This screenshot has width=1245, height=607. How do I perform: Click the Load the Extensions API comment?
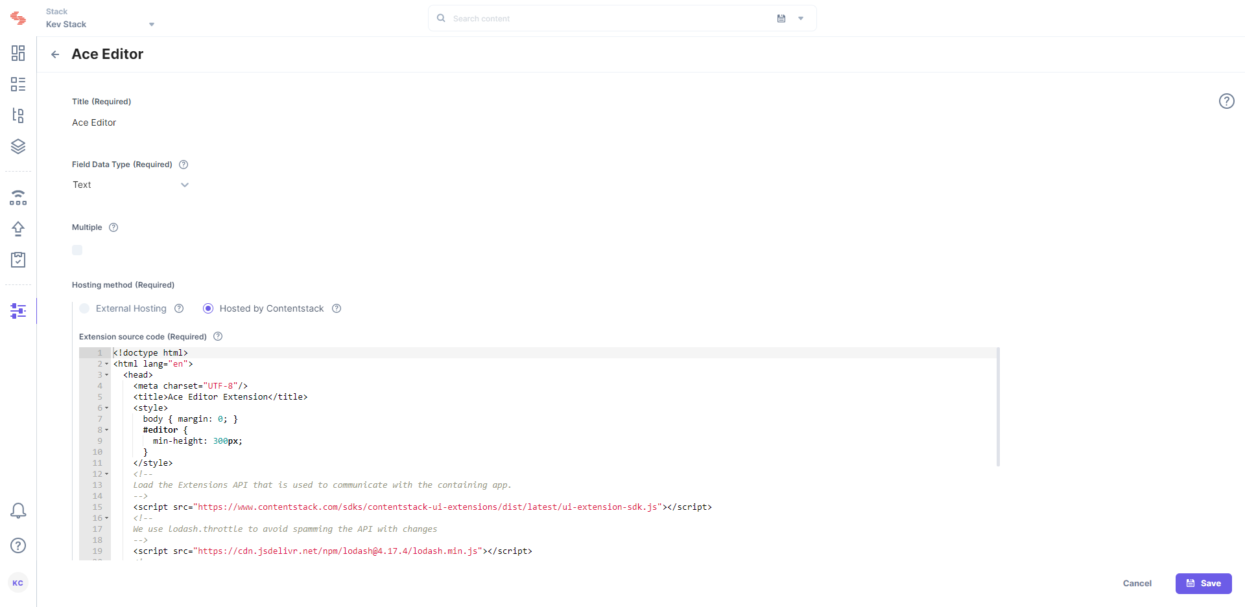pyautogui.click(x=322, y=485)
